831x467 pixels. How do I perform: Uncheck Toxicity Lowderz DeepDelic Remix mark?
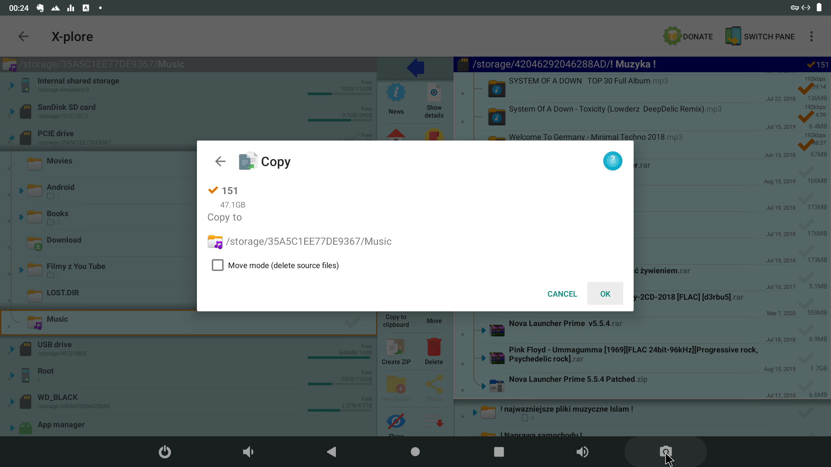click(805, 117)
